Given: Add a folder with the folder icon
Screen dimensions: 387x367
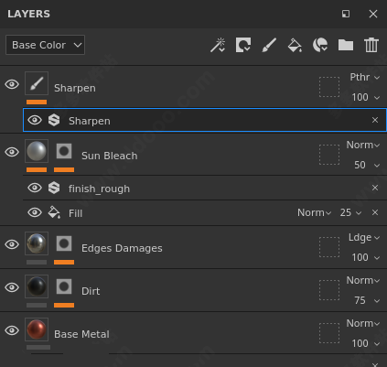Looking at the screenshot, I should click(346, 45).
